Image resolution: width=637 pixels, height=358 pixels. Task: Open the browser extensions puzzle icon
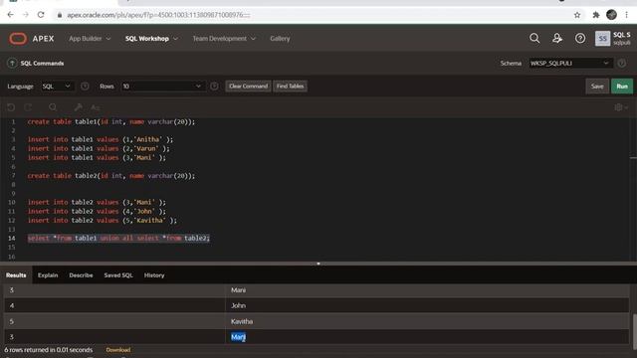tap(596, 15)
